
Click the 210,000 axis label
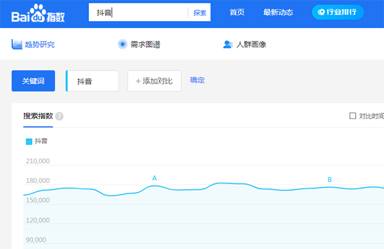click(38, 161)
